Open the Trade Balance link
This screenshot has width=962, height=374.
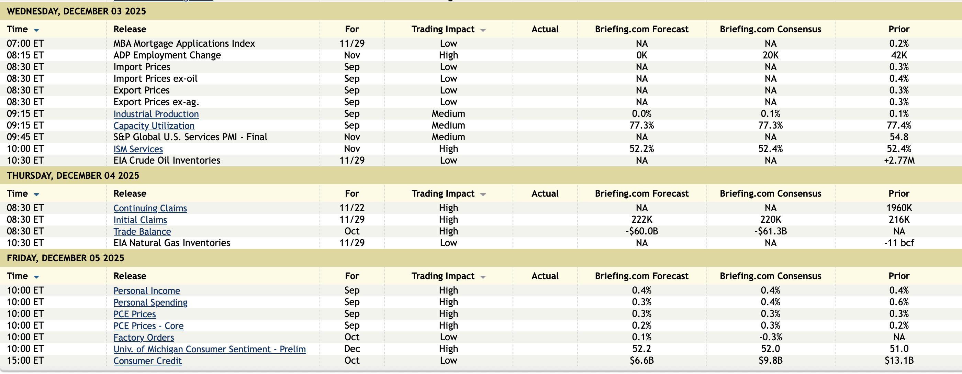click(x=142, y=232)
